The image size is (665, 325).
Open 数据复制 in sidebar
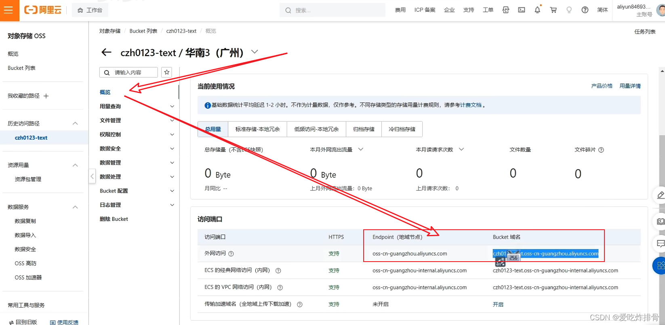point(25,221)
